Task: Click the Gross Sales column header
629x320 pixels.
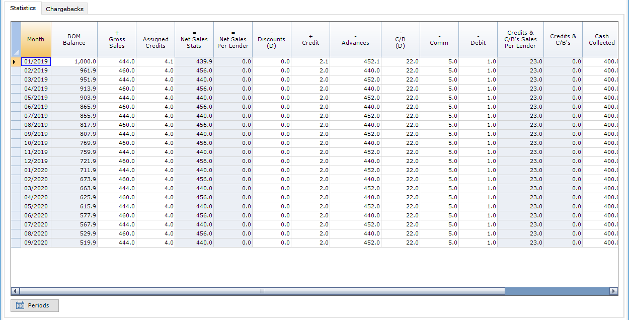Action: point(117,39)
